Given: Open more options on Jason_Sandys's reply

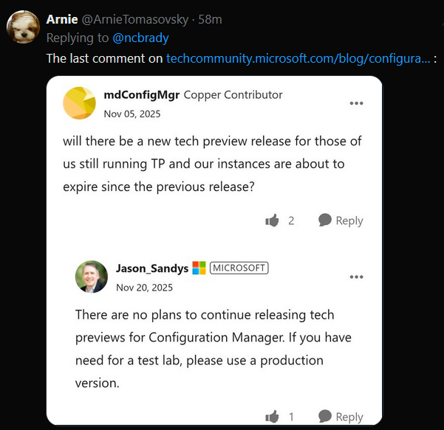Looking at the screenshot, I should point(356,277).
